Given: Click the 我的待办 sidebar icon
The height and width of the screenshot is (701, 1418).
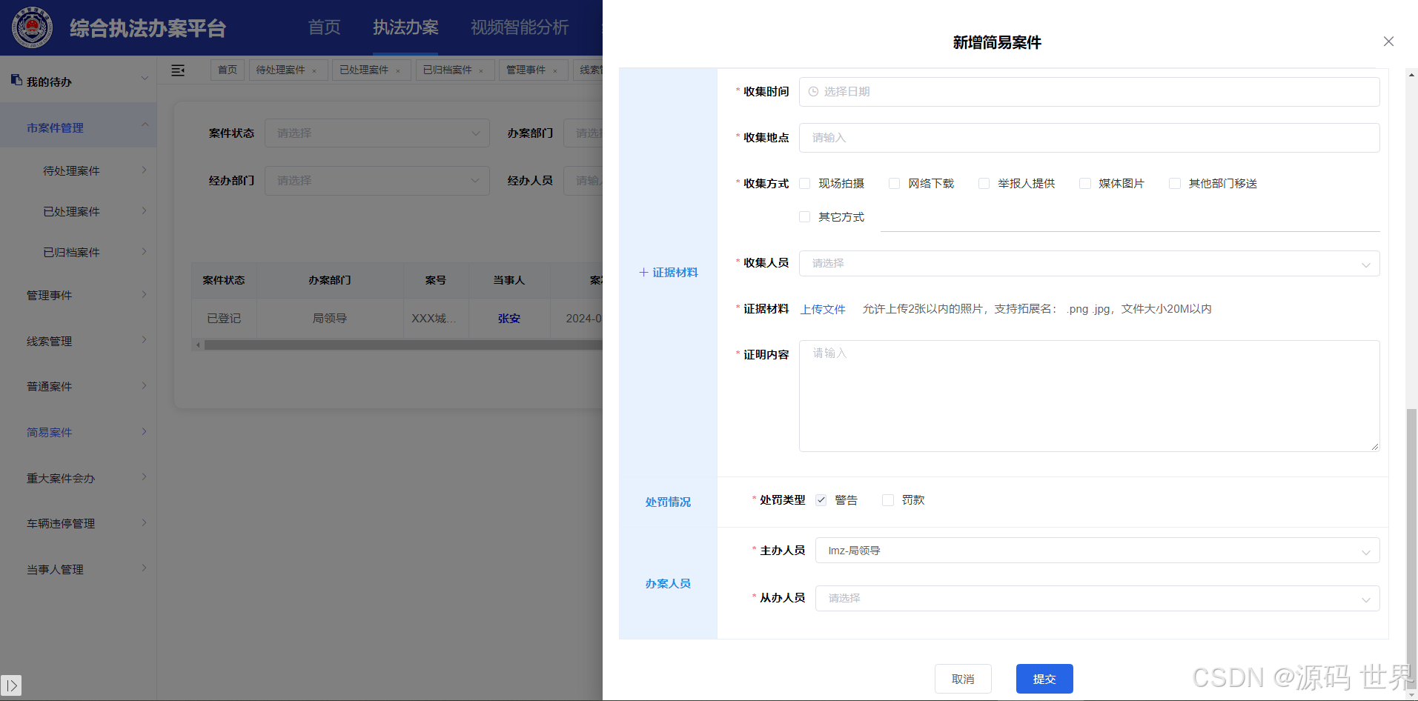Looking at the screenshot, I should (x=16, y=80).
